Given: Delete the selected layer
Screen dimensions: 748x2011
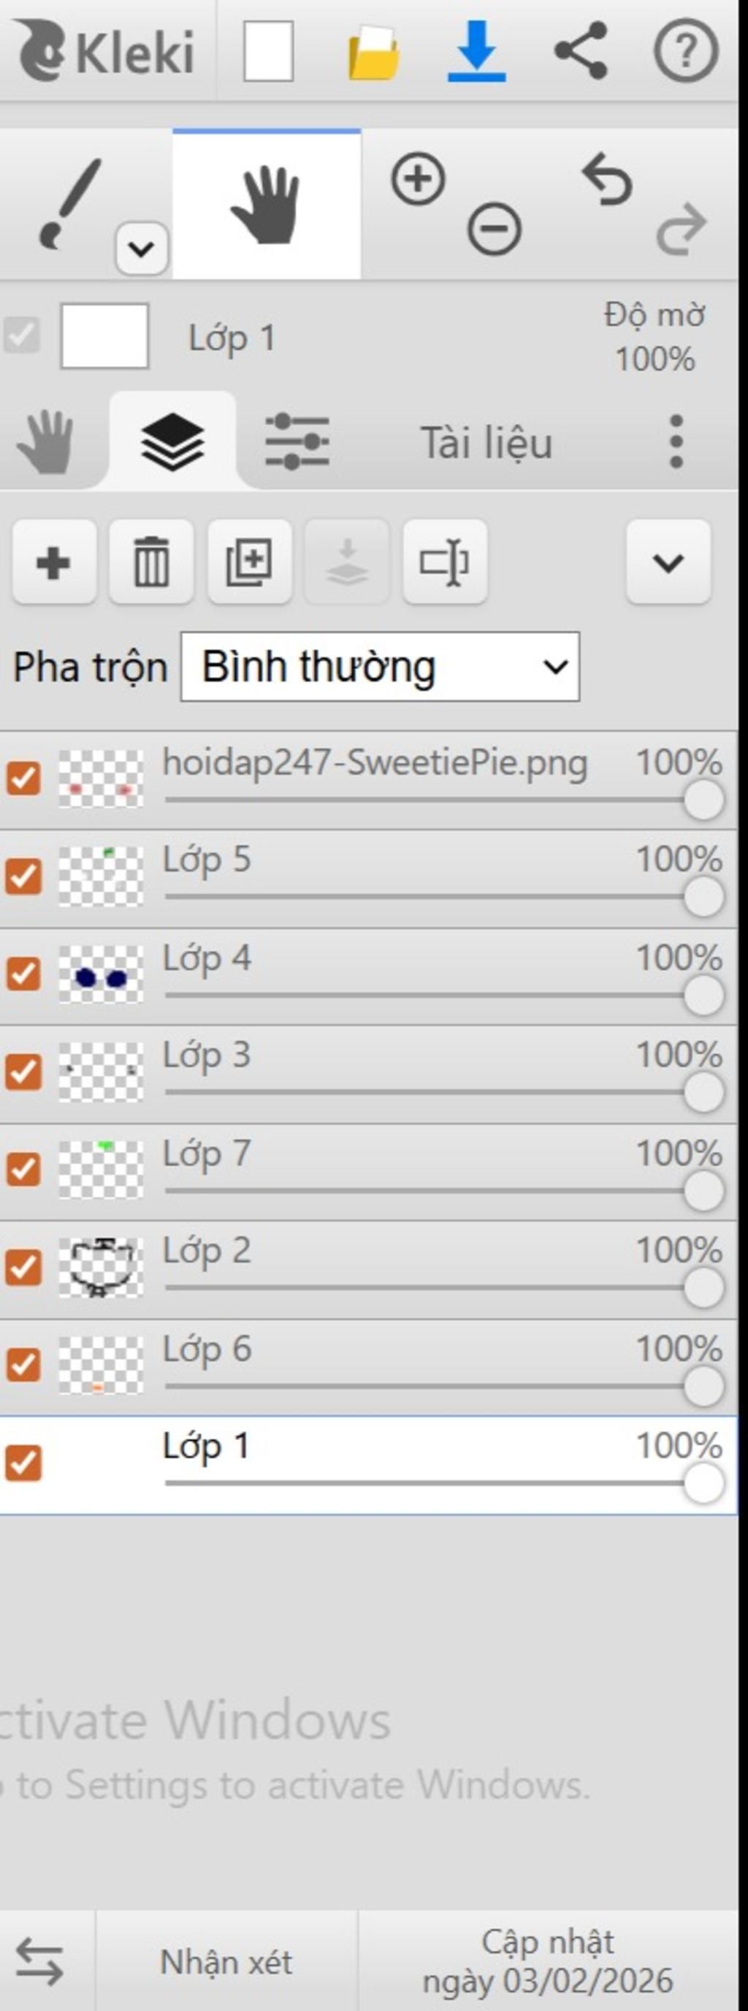Looking at the screenshot, I should pos(151,562).
